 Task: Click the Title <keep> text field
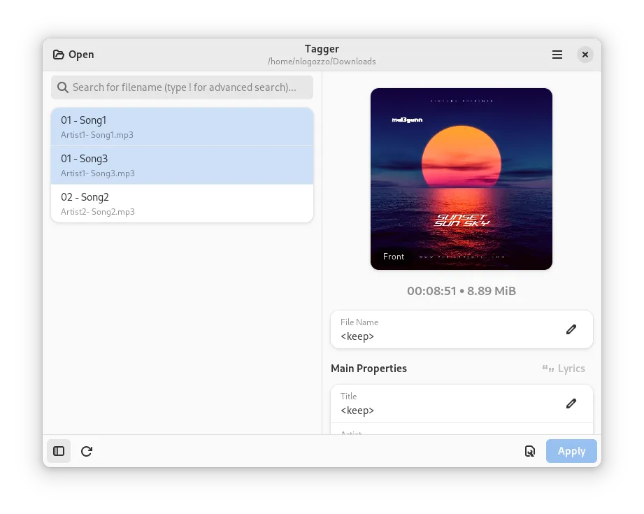click(x=448, y=410)
